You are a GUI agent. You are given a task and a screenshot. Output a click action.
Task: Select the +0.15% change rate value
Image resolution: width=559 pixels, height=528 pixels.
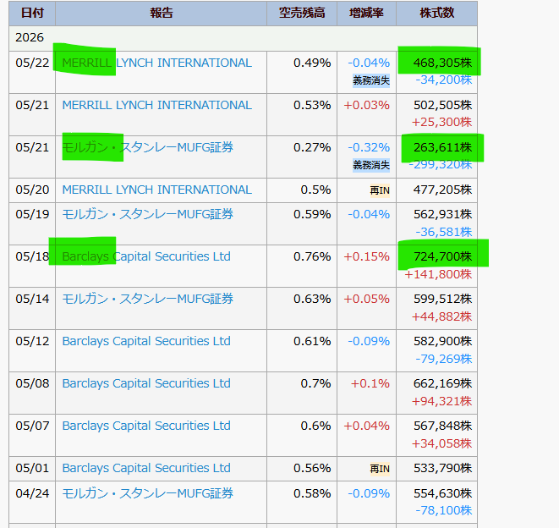point(366,256)
